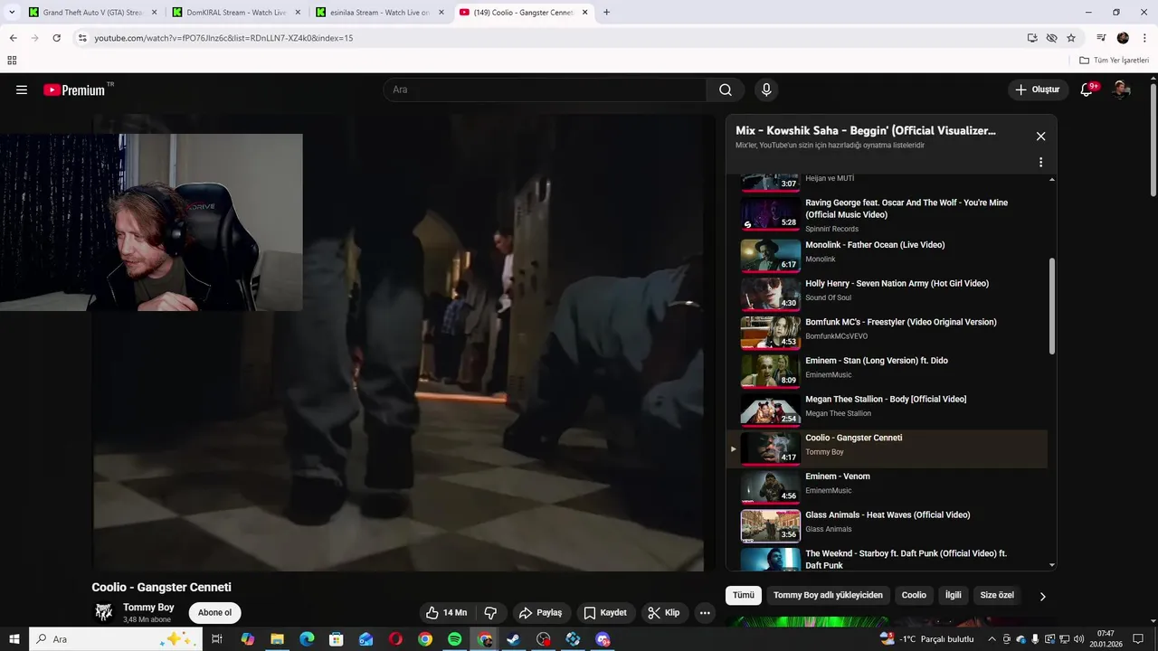The height and width of the screenshot is (651, 1158).
Task: Click the Oluştur create button
Action: pos(1038,90)
